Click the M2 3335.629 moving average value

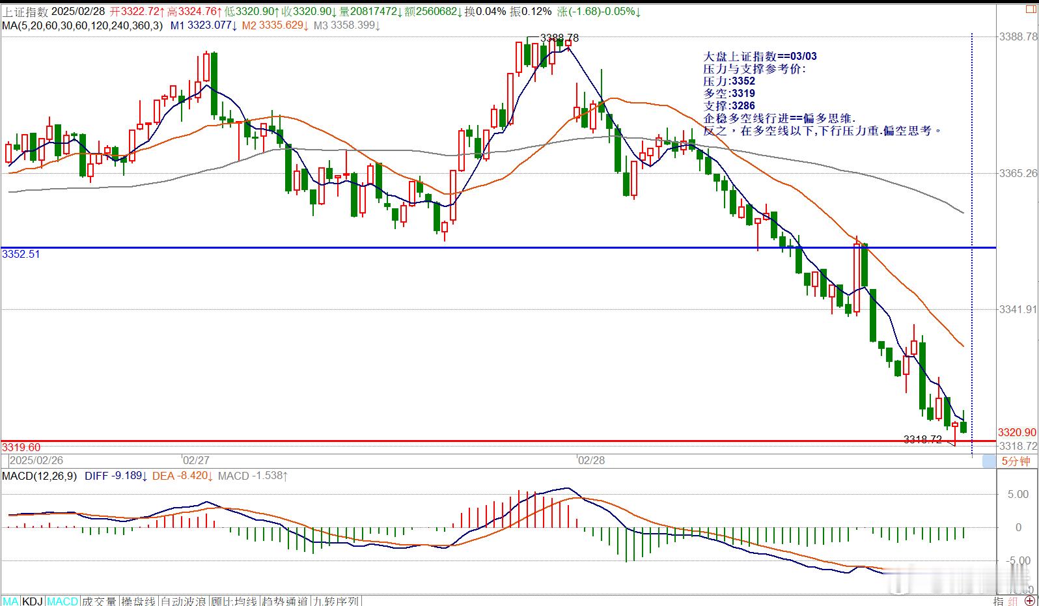275,25
